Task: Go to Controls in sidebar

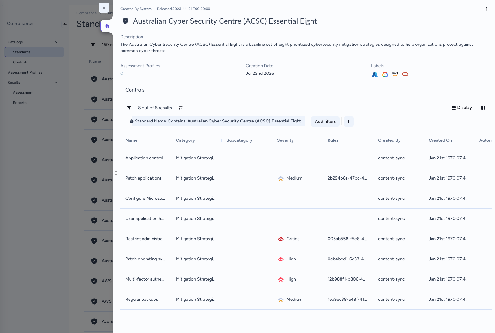Action: tap(20, 62)
